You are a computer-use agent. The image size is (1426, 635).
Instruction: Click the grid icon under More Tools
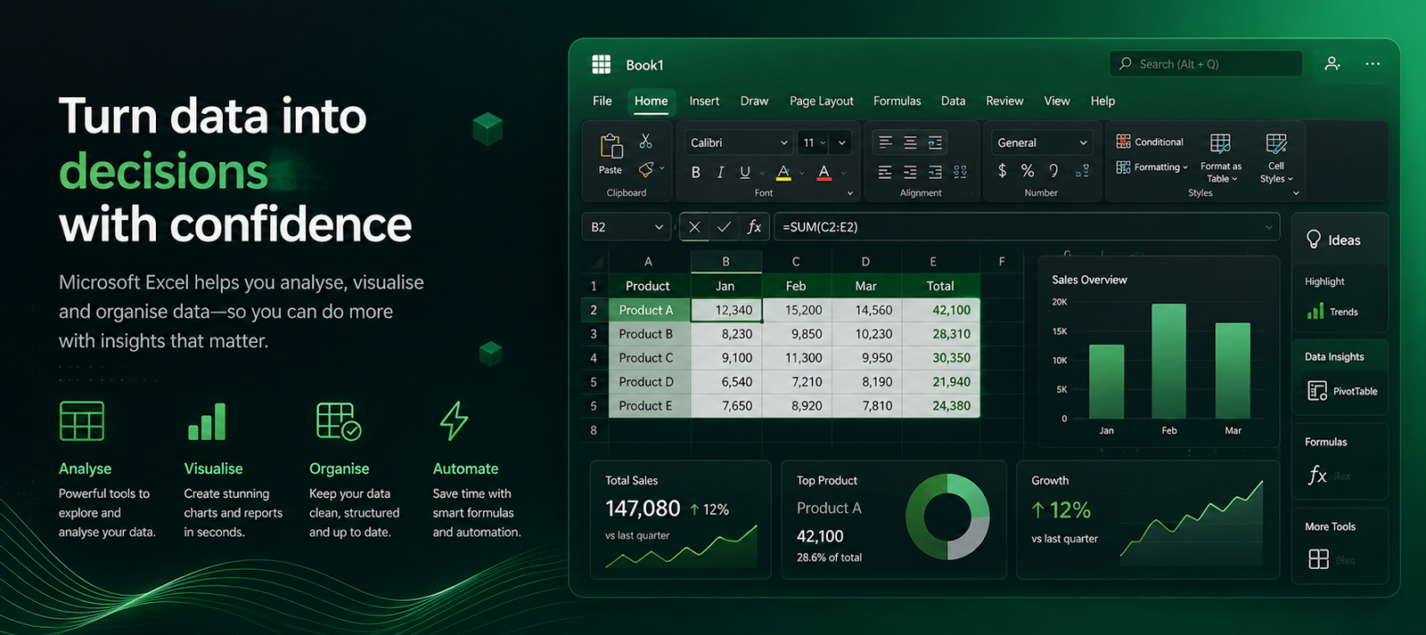[1319, 558]
